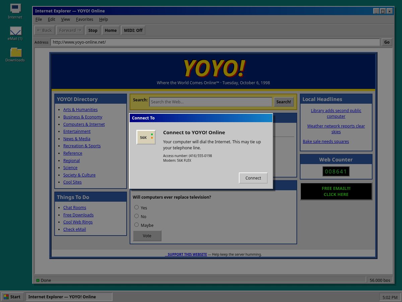Open the Favorites menu
402x302 pixels.
click(x=84, y=19)
